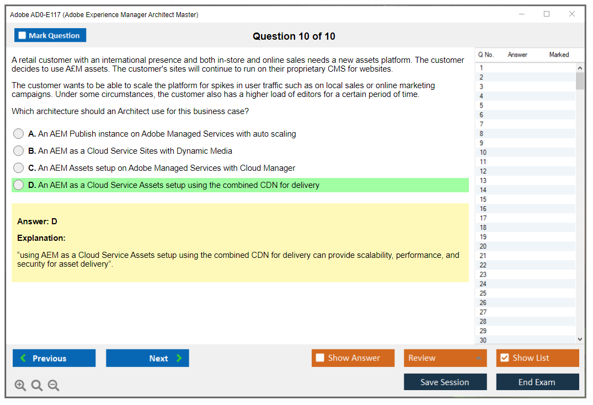Viewport: 593px width, 405px height.
Task: Click End Exam button
Action: tap(537, 382)
